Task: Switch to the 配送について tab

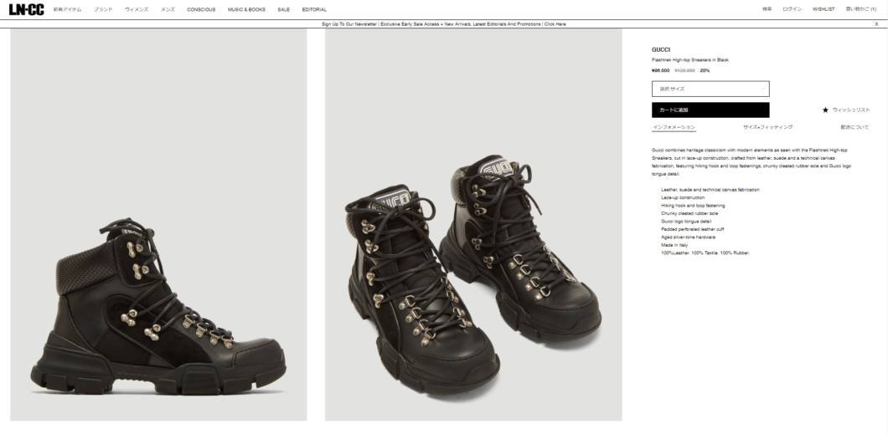Action: pos(854,127)
